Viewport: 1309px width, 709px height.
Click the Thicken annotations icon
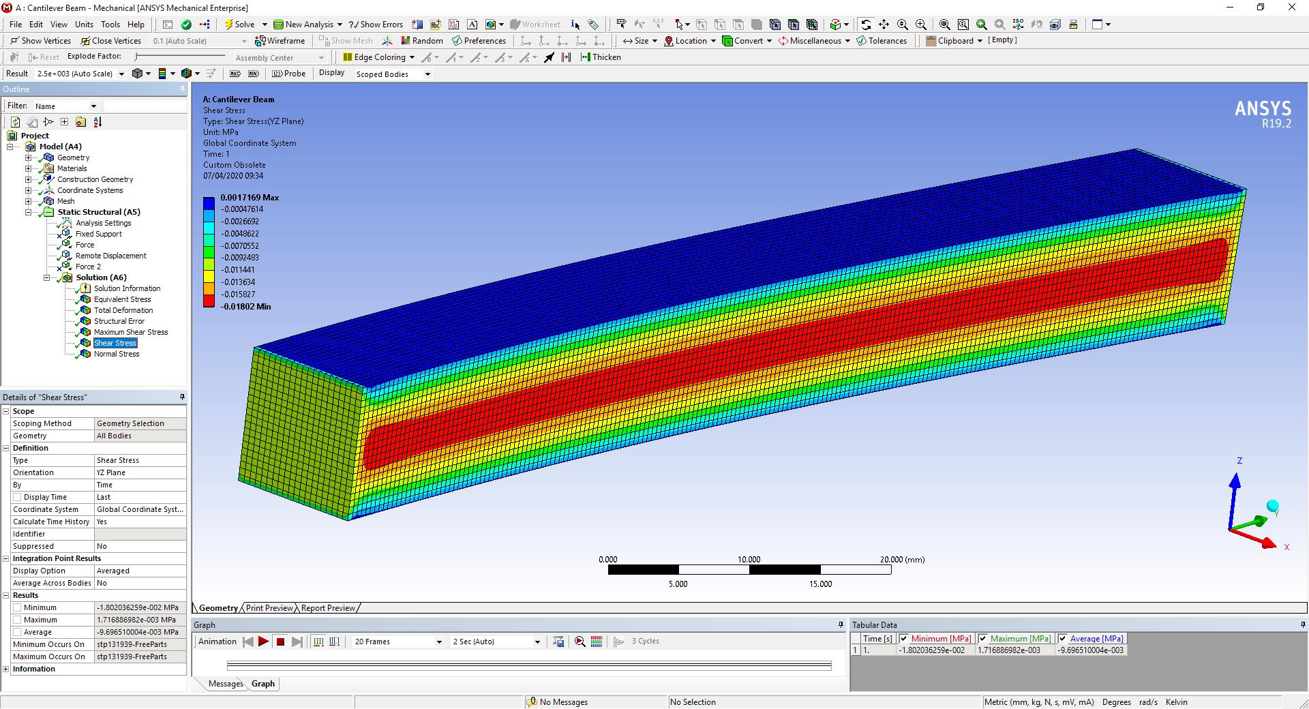pyautogui.click(x=601, y=57)
